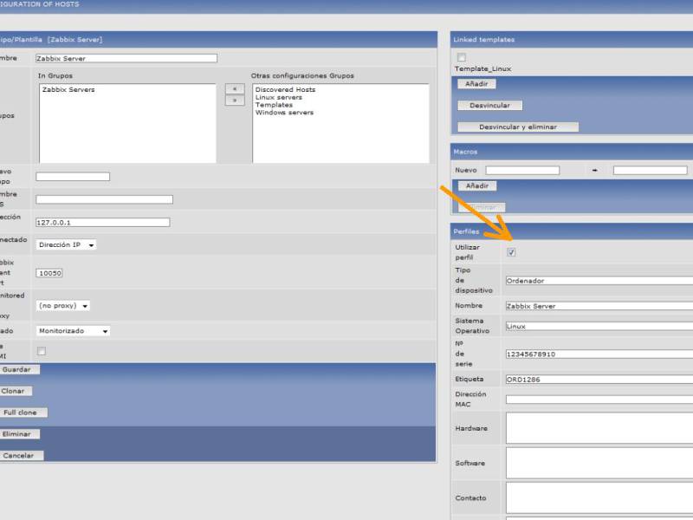
Task: Check the Template_Linux checkbox
Action: coord(462,58)
